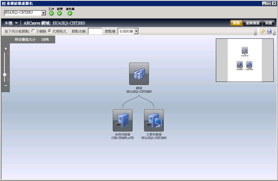Click the 工作 green status check icon
Viewport: 278px width, 181px height.
pos(51,13)
